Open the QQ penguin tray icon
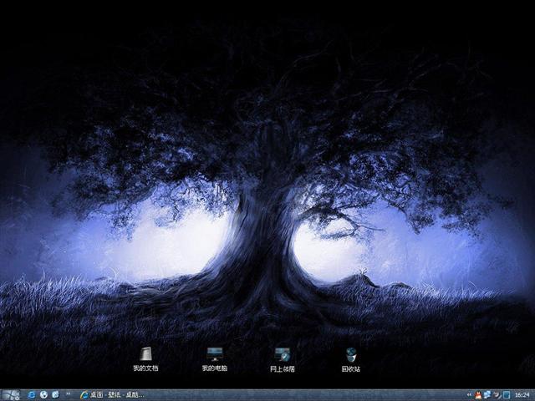The image size is (535, 401). pos(478,394)
